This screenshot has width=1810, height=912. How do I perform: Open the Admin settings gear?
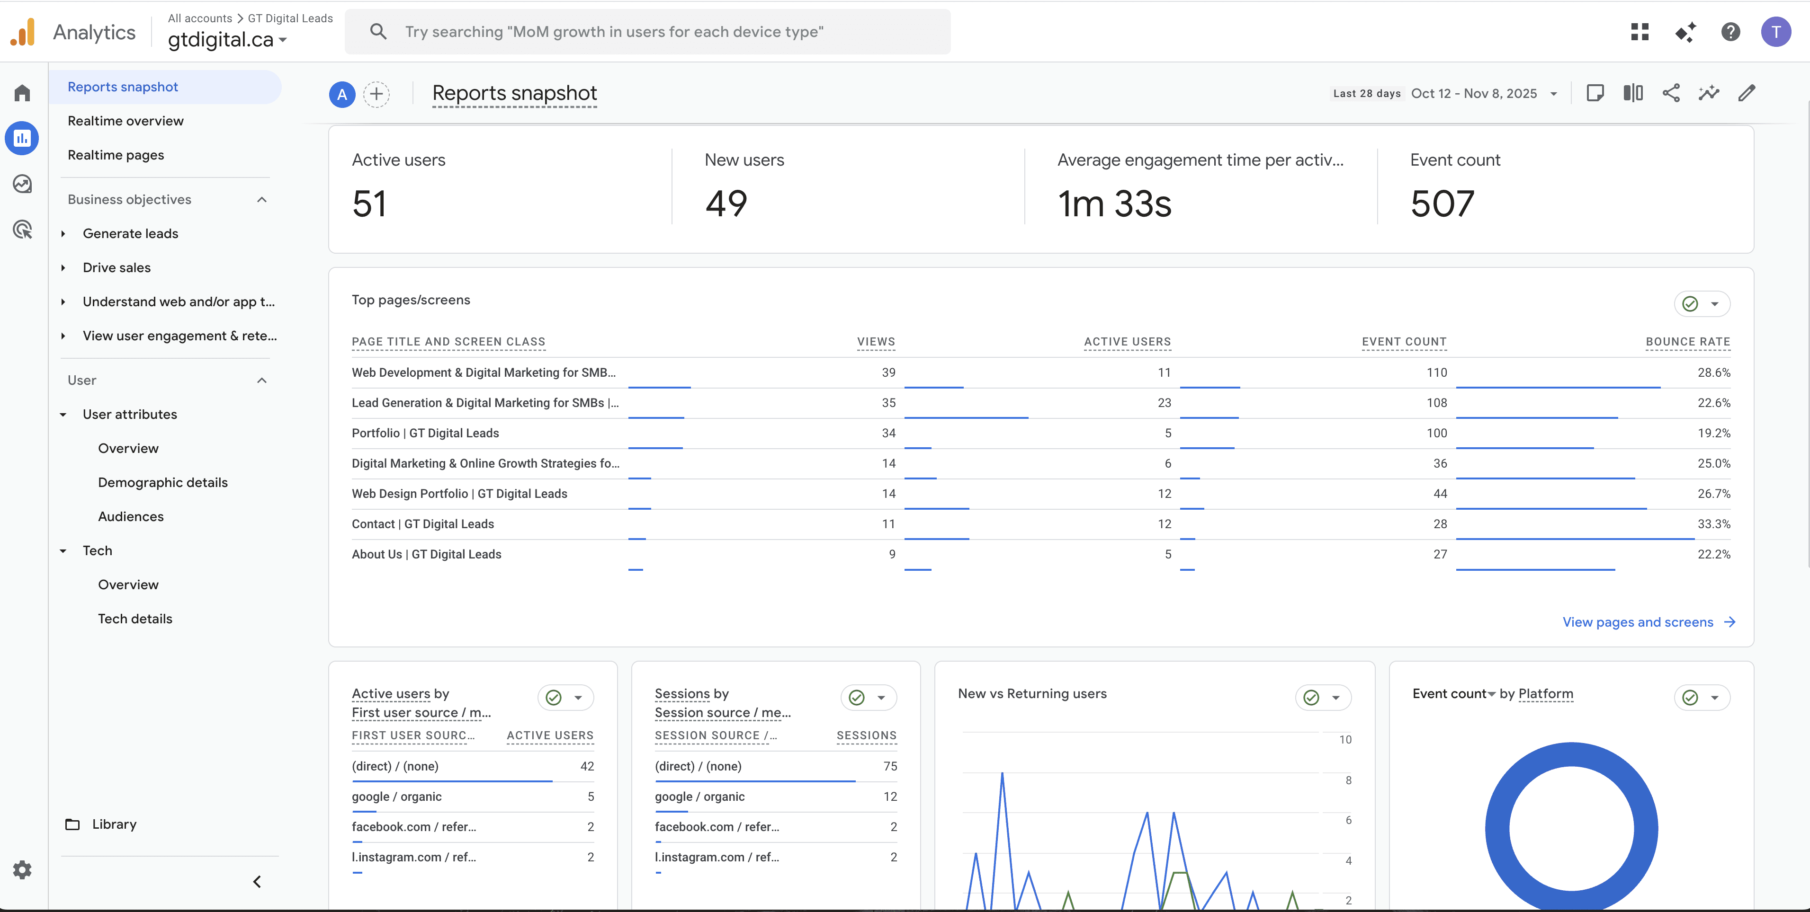[22, 870]
